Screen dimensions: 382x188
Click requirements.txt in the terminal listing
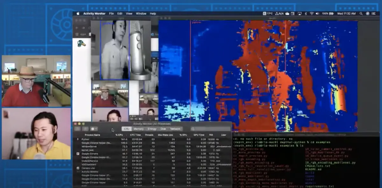319,186
